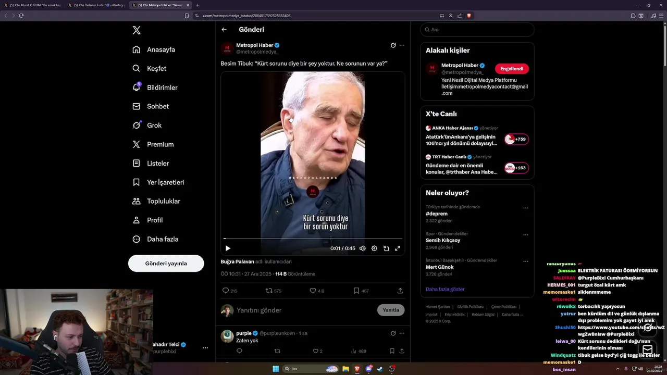The height and width of the screenshot is (375, 667).
Task: Open Metropol Haber profile name on post
Action: (x=254, y=45)
